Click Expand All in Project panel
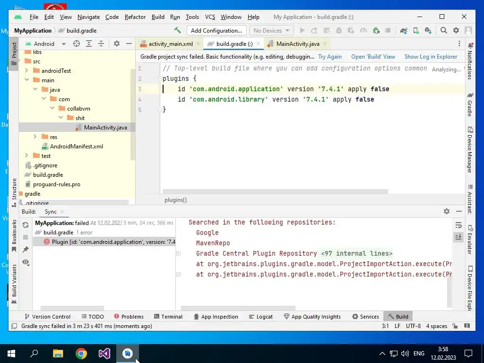484x363 pixels. 88,44
